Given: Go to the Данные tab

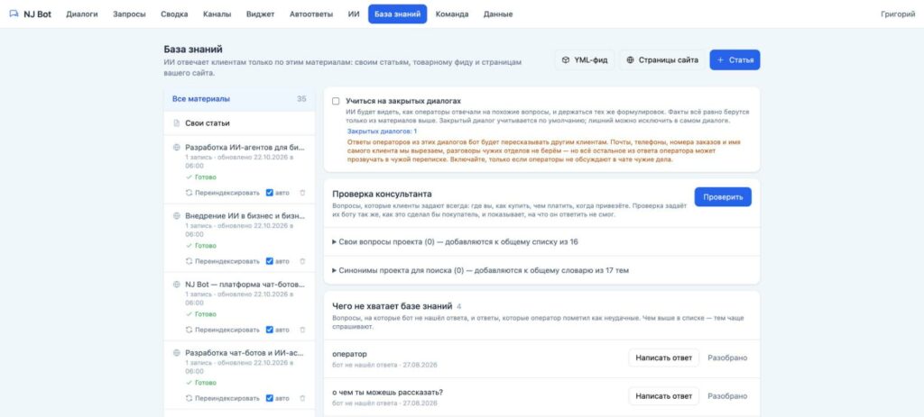Looking at the screenshot, I should tap(498, 14).
